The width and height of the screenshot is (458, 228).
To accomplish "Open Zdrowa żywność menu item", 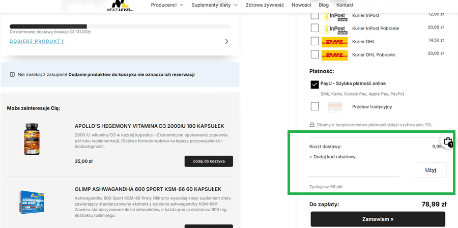I will click(x=265, y=5).
